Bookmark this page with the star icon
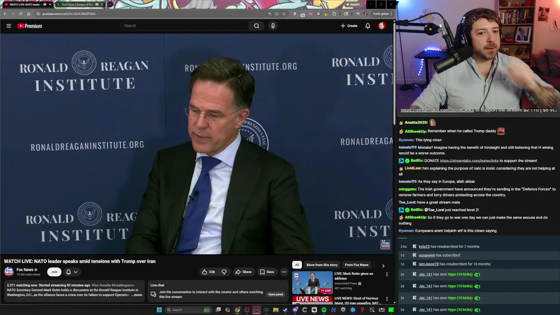This screenshot has height=315, width=560. coord(283,14)
